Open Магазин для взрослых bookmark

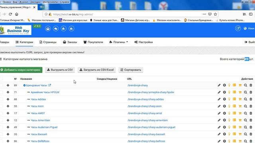[x=73, y=20]
